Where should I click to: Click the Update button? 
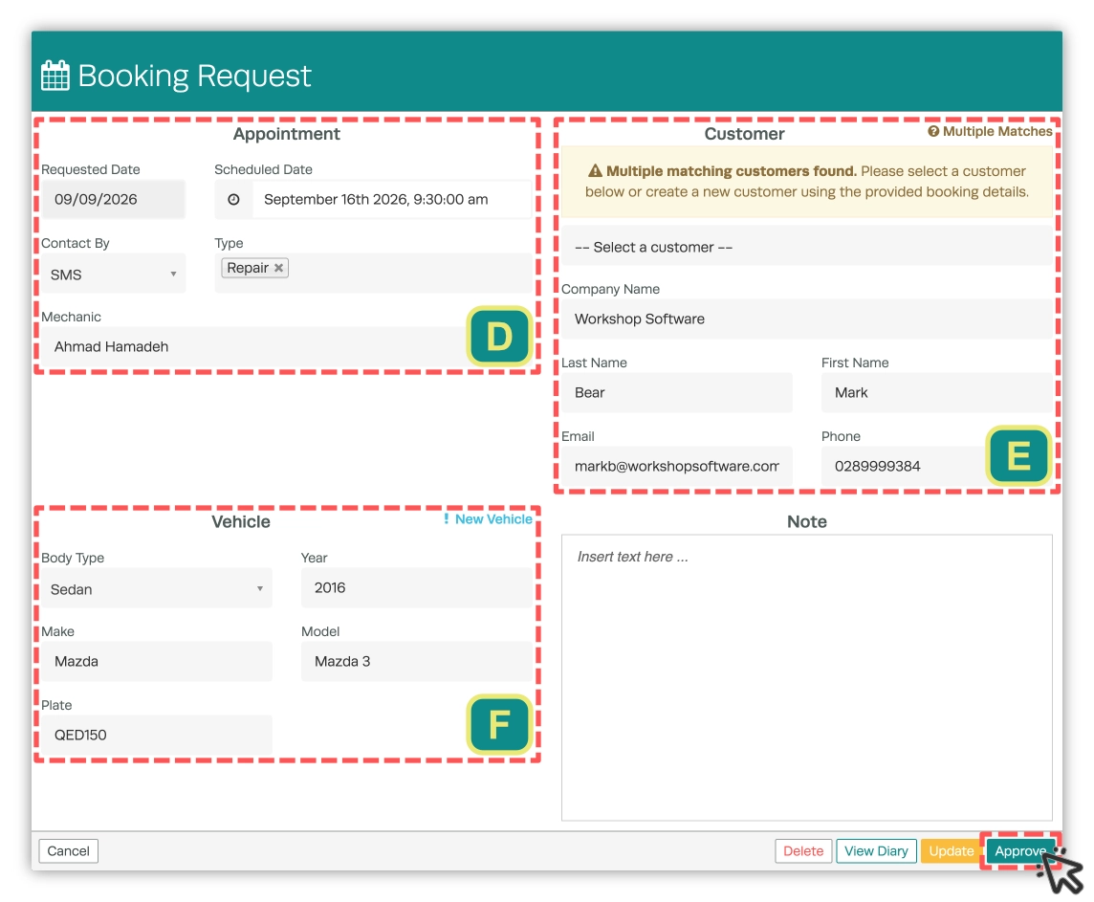951,851
